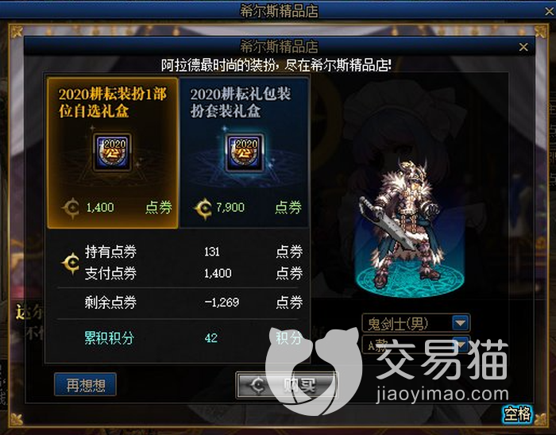Close the outer 希尔斯精品店 window
This screenshot has width=556, height=435.
pyautogui.click(x=550, y=11)
